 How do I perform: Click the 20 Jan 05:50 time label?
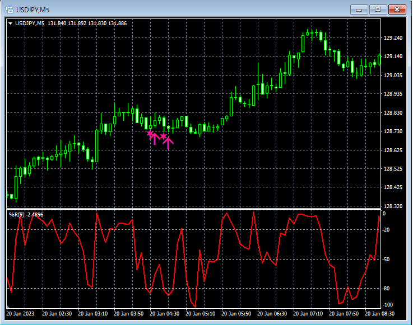(236, 314)
